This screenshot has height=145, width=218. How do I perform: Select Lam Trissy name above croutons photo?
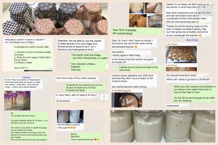pos(172,44)
